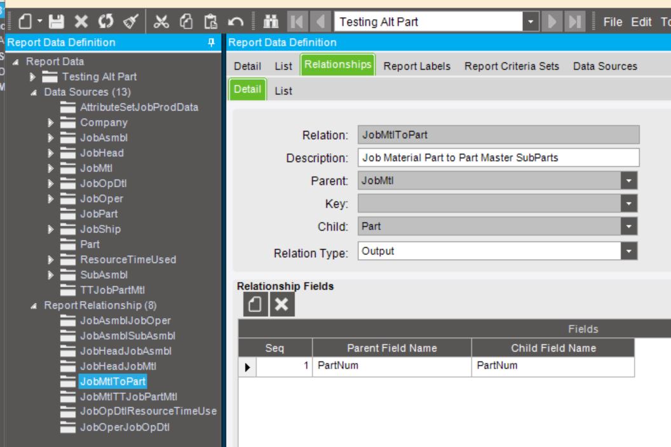
Task: Open the Report Labels tab
Action: point(417,66)
